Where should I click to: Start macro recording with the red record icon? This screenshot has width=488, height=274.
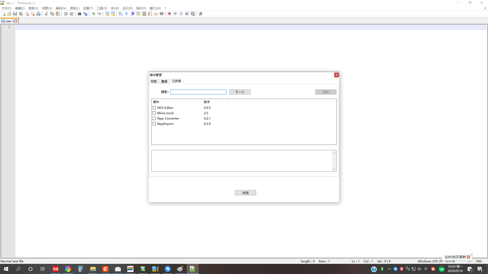point(169,14)
